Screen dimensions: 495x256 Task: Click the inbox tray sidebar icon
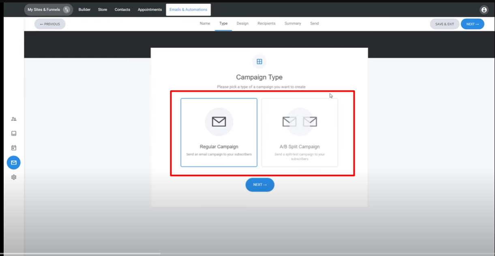click(14, 133)
